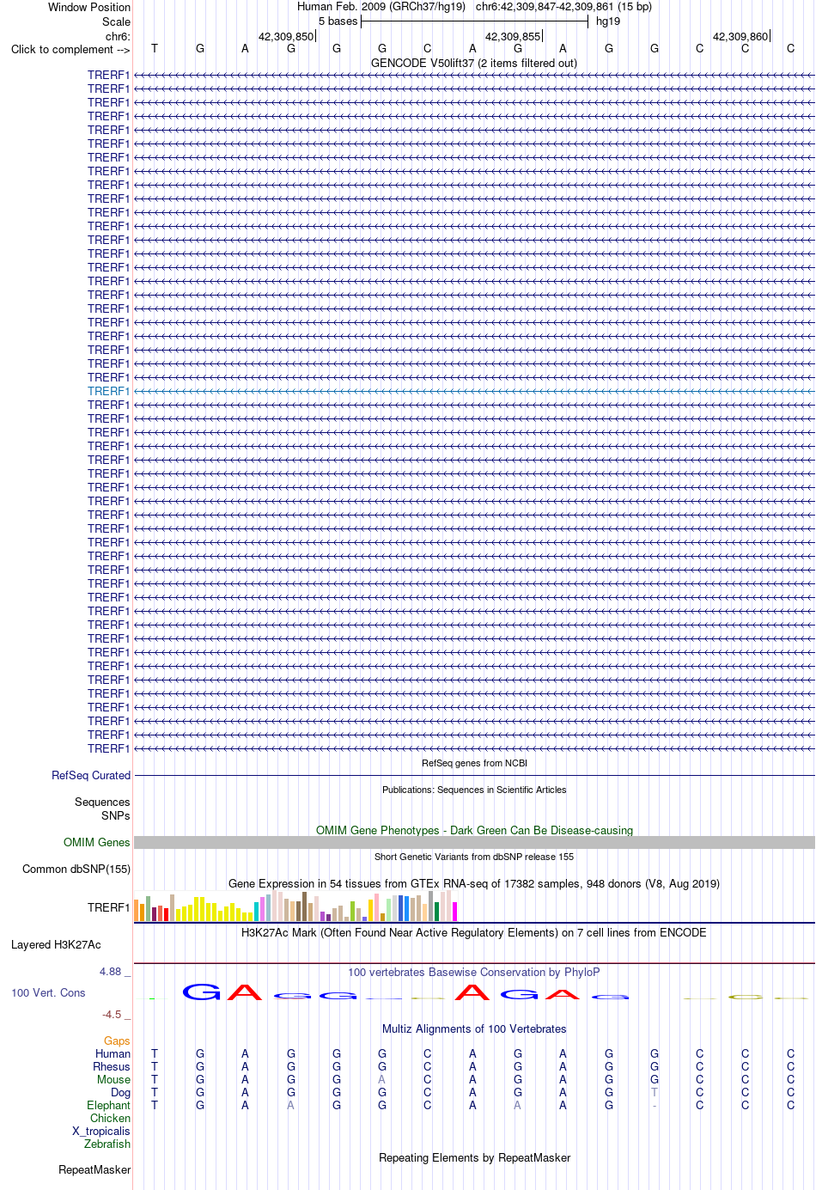Click the Window Position label
816x1190 pixels.
[89, 8]
